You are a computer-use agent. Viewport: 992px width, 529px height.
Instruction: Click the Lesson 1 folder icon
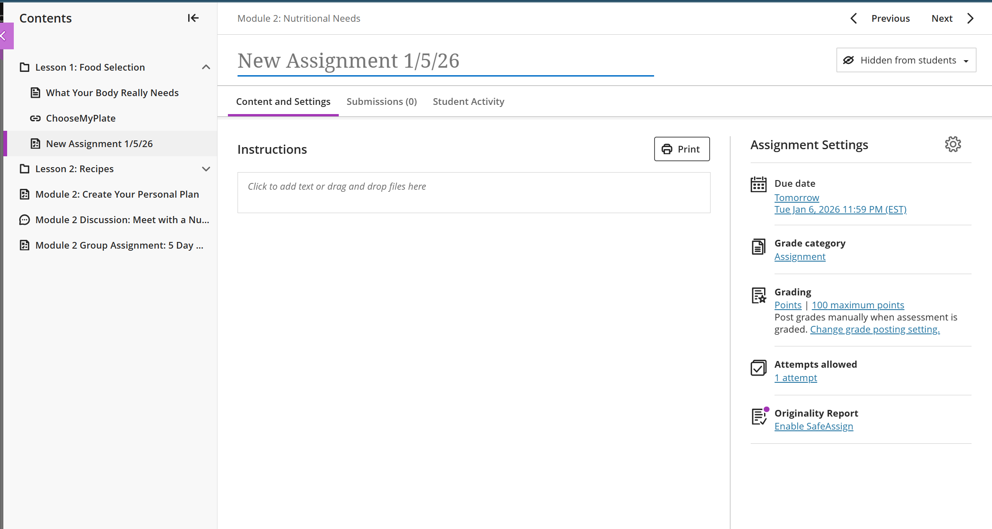[x=25, y=67]
